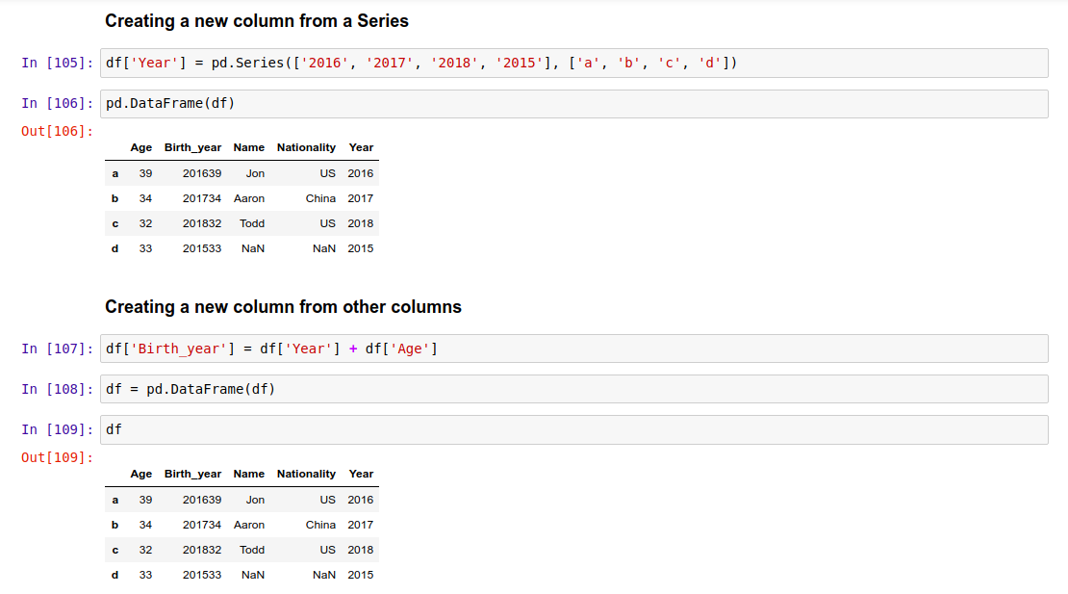Viewport: 1068px width, 594px height.
Task: Click row index label a in first table
Action: pos(114,173)
